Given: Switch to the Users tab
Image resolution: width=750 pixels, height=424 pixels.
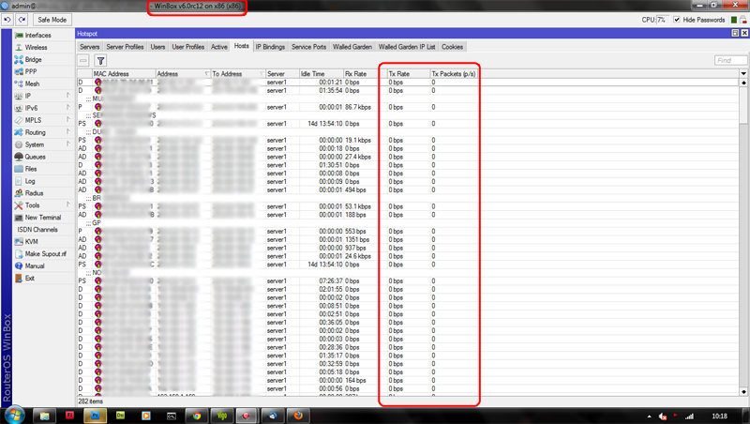Looking at the screenshot, I should 157,47.
